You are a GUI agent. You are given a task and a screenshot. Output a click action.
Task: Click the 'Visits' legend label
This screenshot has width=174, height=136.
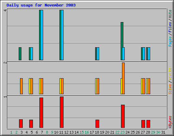point(170,74)
